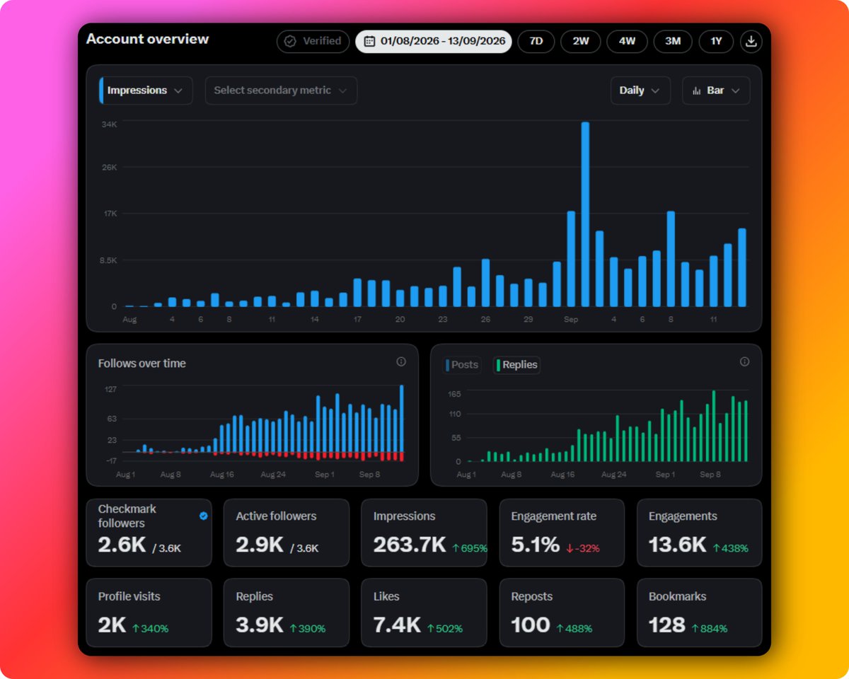This screenshot has height=679, width=849.
Task: Open the Engagements 13.6K card
Action: pyautogui.click(x=700, y=533)
